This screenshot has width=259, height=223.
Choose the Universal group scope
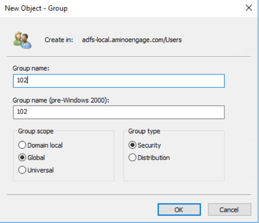(22, 170)
